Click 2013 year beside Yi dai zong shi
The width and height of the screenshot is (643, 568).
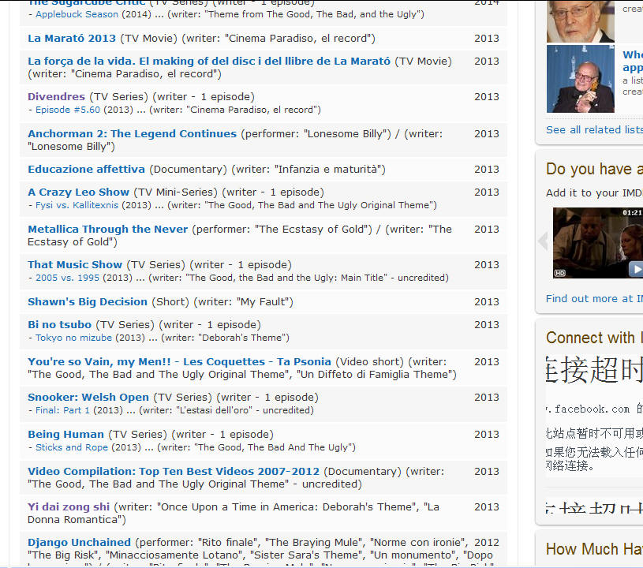[487, 507]
